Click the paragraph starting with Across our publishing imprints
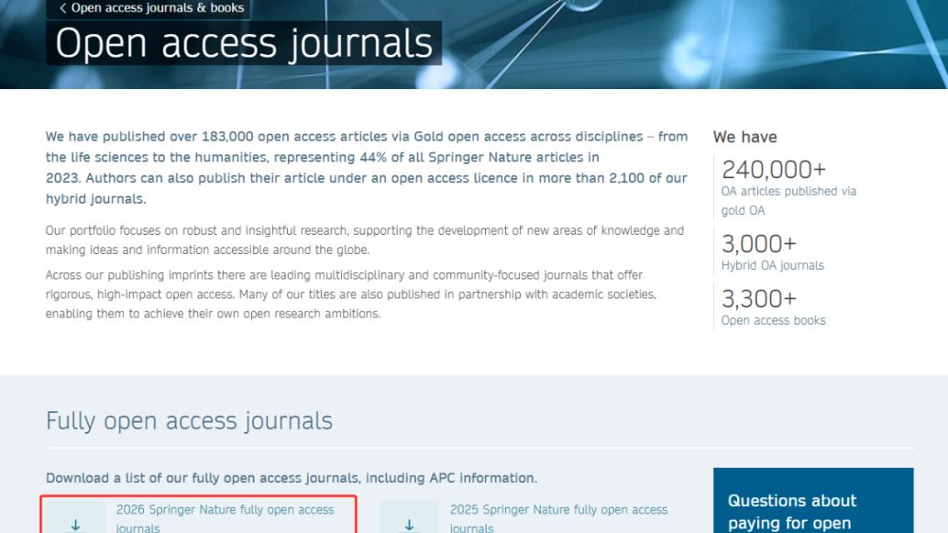The image size is (948, 533). coord(350,294)
